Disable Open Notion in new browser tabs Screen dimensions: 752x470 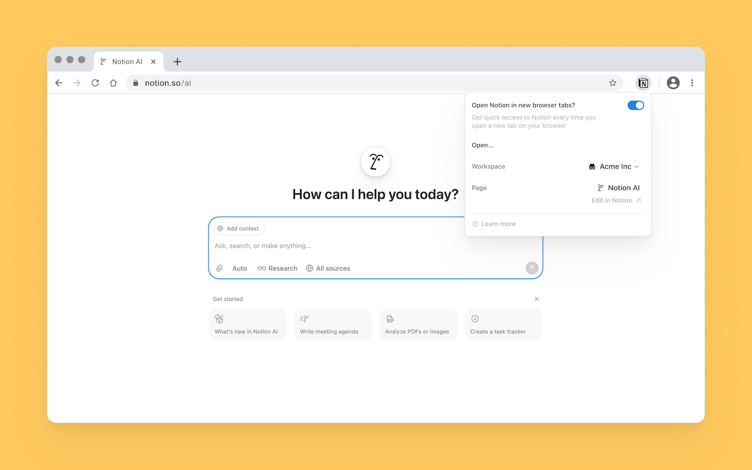(636, 105)
